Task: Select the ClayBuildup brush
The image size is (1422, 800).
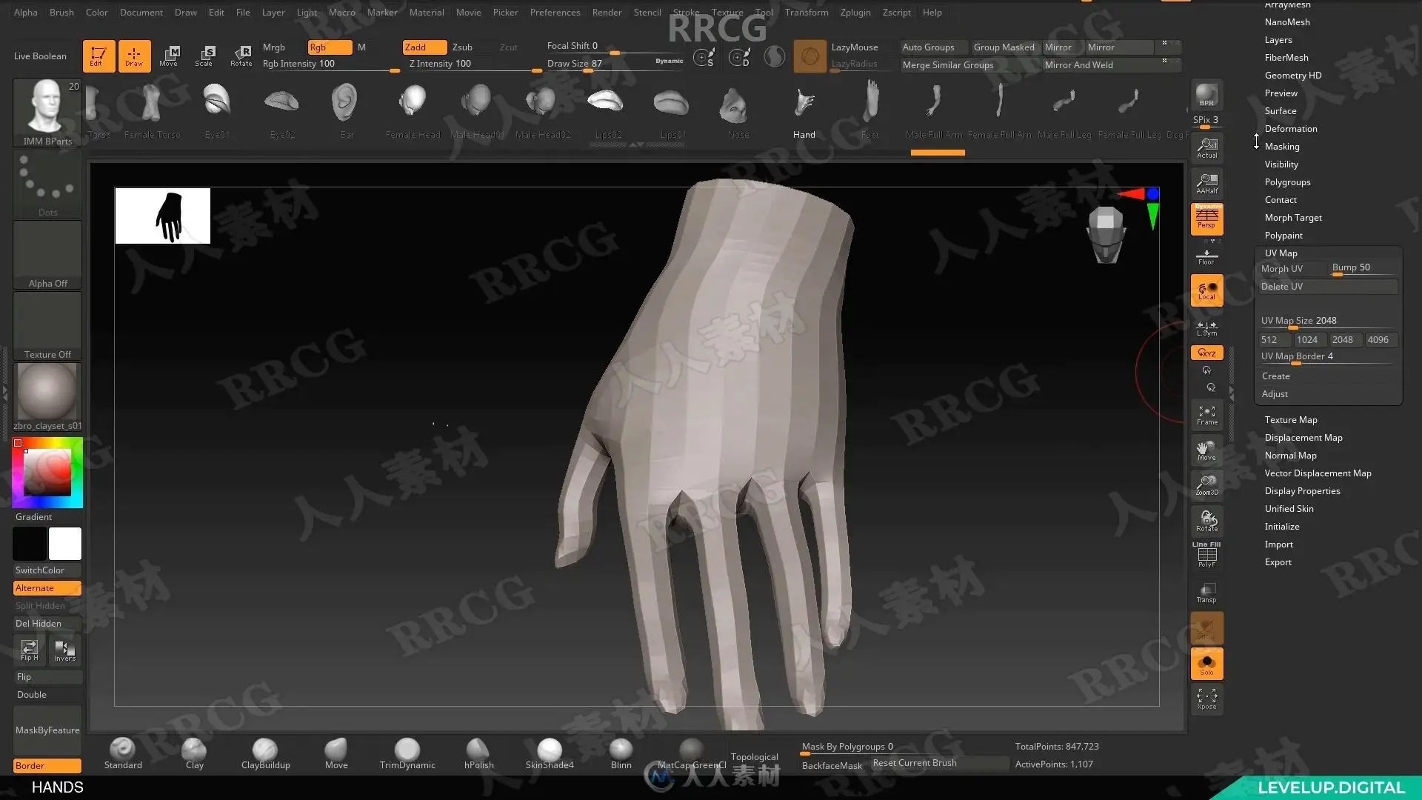Action: tap(265, 753)
